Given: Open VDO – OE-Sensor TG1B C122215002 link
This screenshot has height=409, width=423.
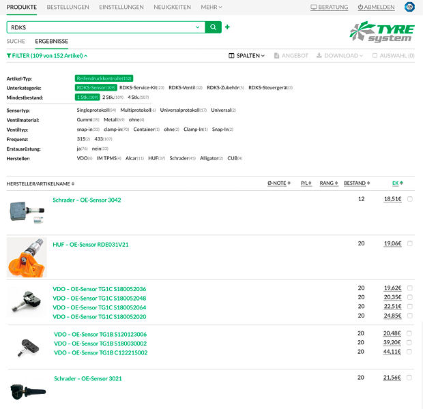Looking at the screenshot, I should pos(101,352).
